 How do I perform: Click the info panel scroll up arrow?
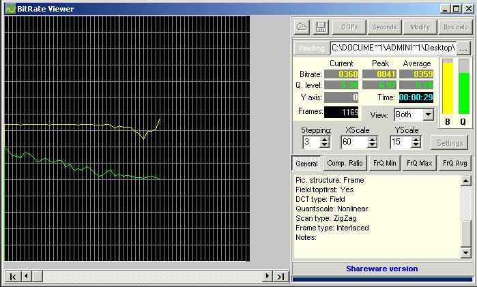click(x=466, y=181)
